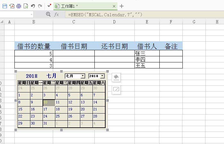Select the cell with 张三
The width and height of the screenshot is (224, 144).
pyautogui.click(x=147, y=53)
